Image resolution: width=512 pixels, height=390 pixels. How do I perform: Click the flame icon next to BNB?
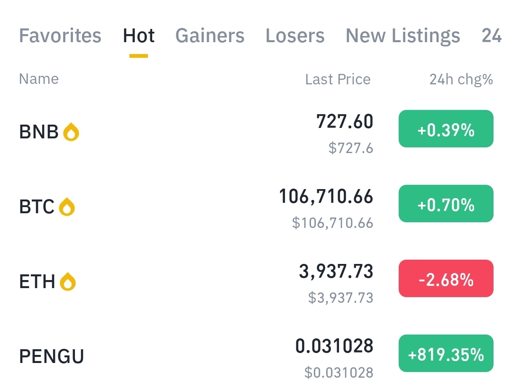(x=71, y=132)
